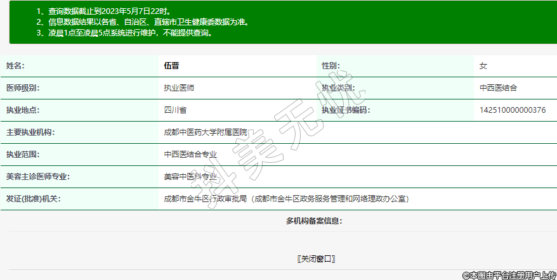Viewport: 557px width, 280px height.
Task: Select the doctor name 伍晋
Action: [x=171, y=66]
